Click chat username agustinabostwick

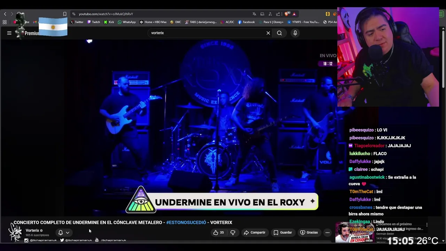click(x=367, y=177)
